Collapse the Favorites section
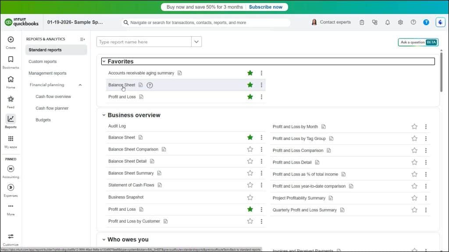Viewport: 449px width, 252px height. pos(104,61)
